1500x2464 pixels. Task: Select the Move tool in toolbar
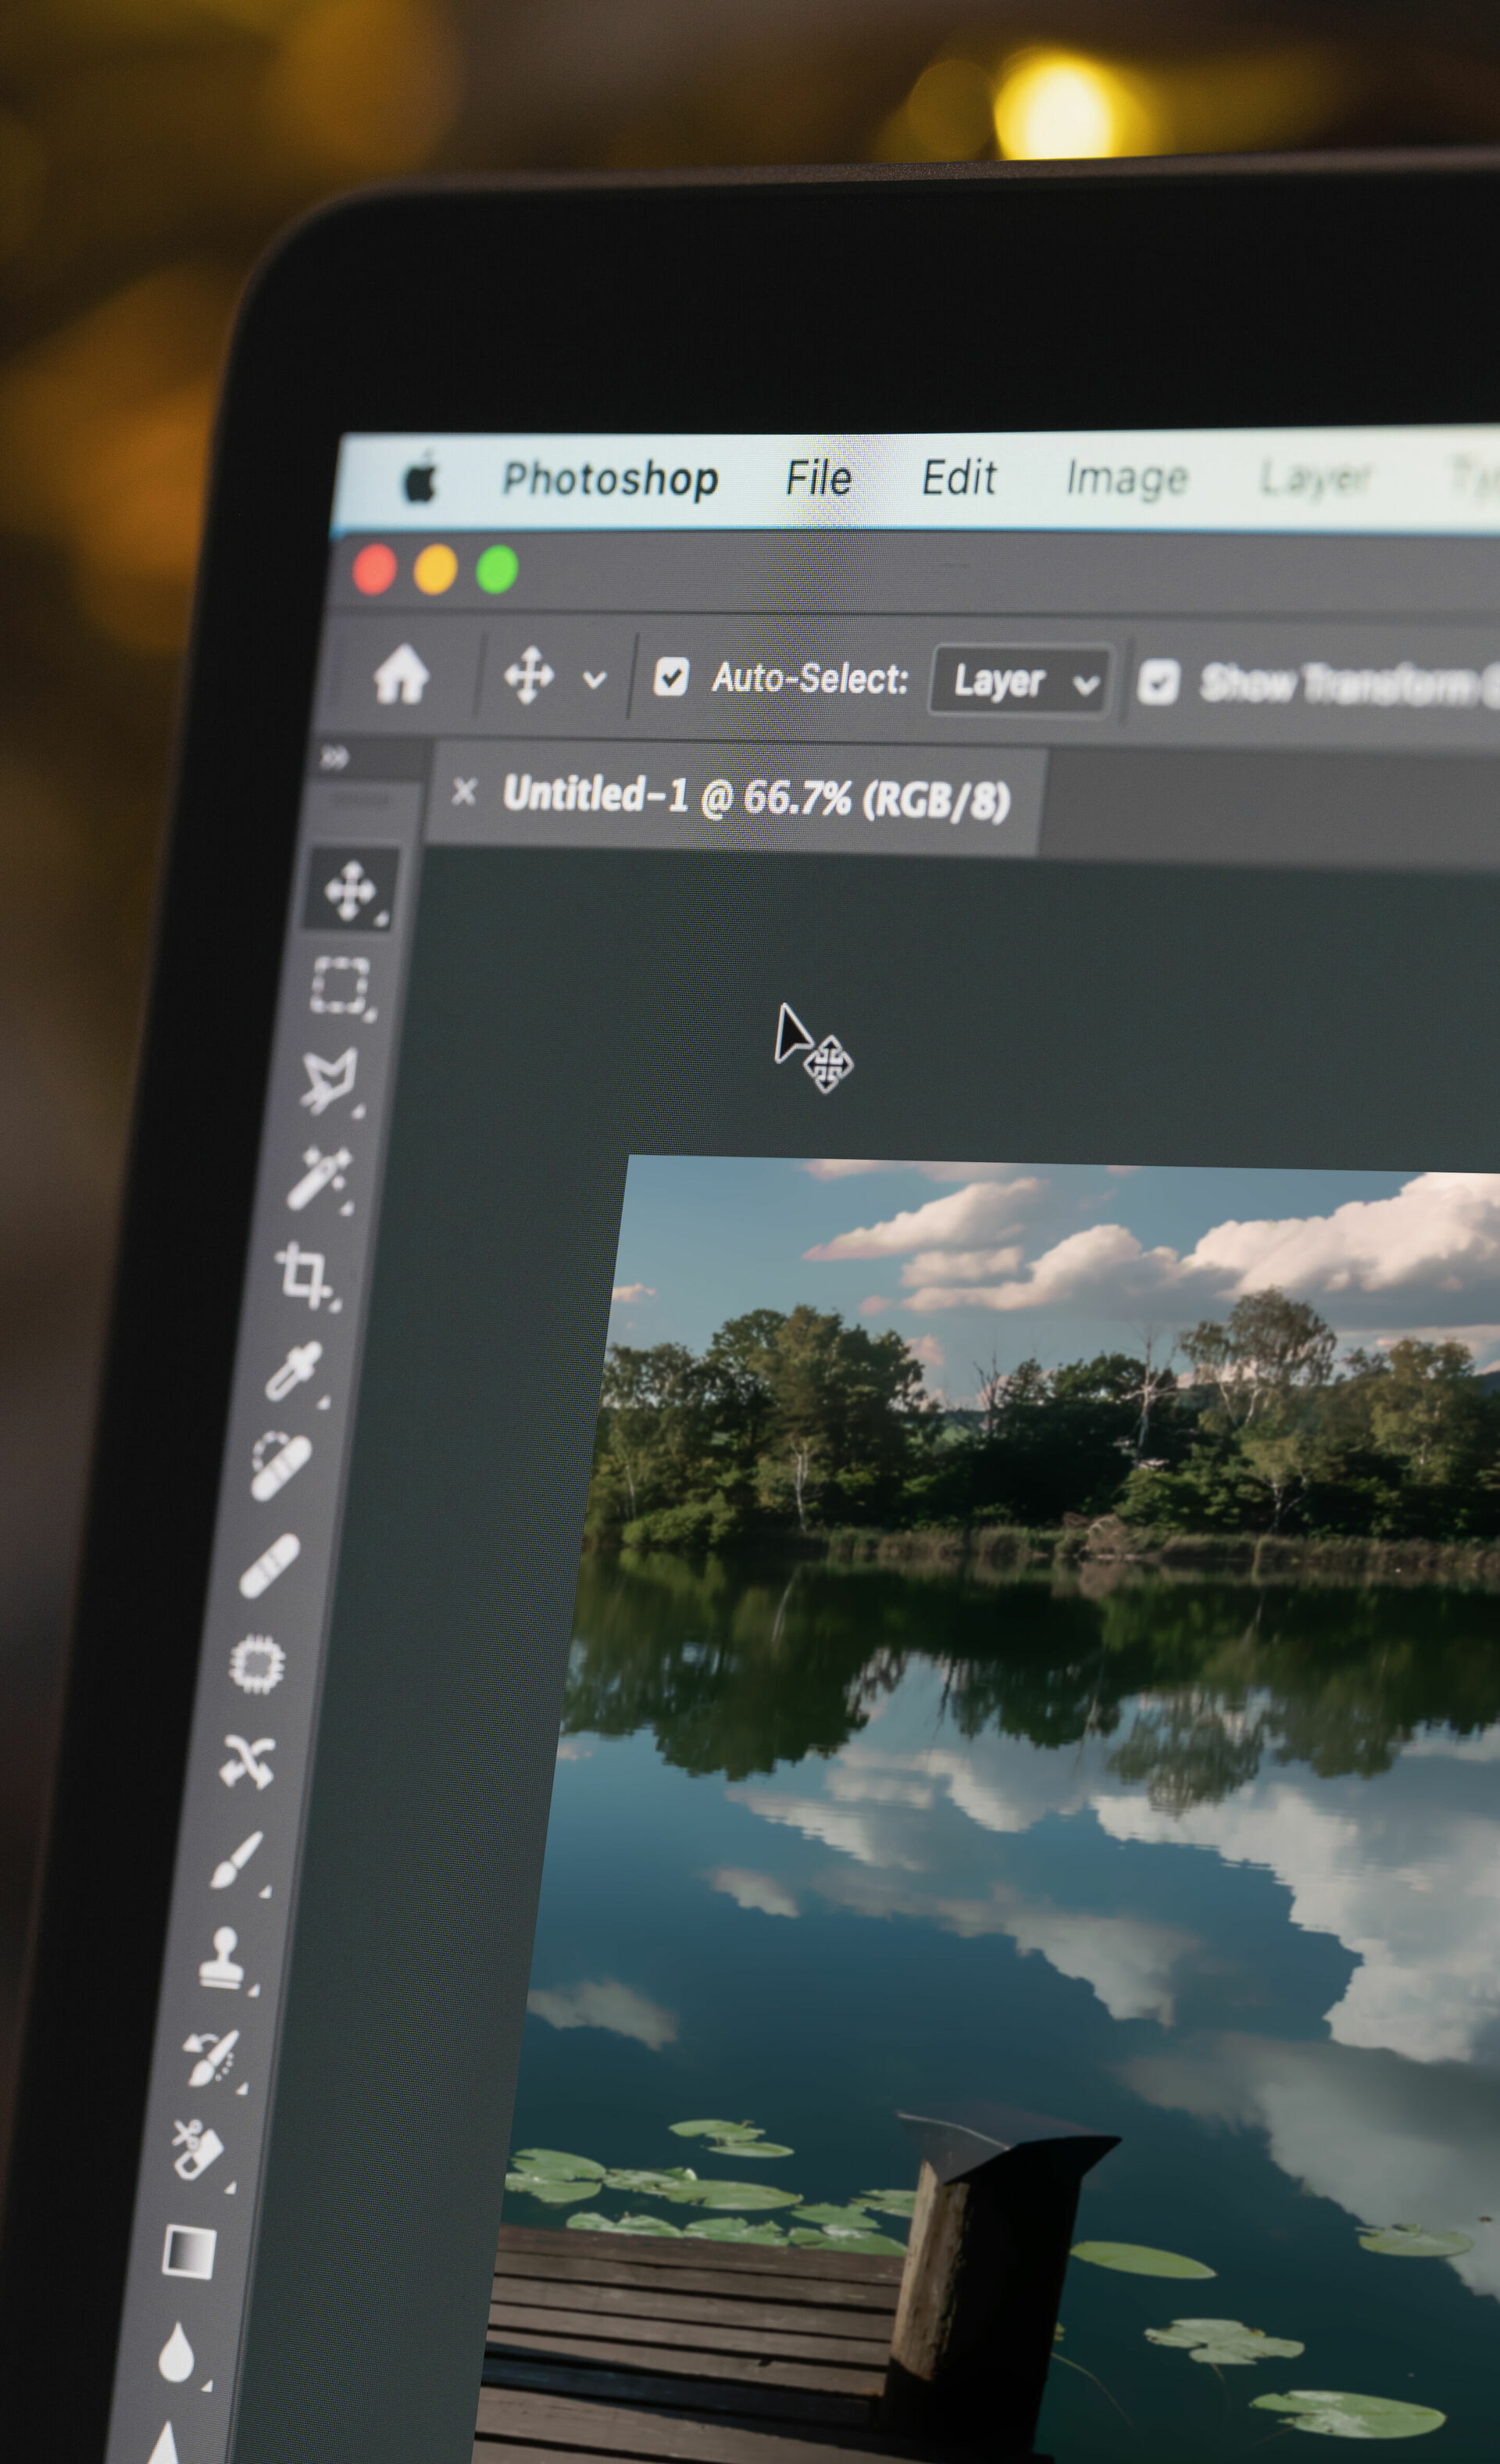click(x=350, y=890)
